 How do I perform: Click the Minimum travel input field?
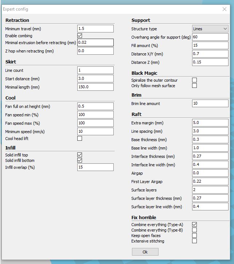coord(95,29)
